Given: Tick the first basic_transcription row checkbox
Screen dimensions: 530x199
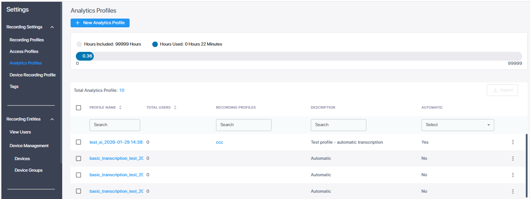Looking at the screenshot, I should (x=79, y=158).
